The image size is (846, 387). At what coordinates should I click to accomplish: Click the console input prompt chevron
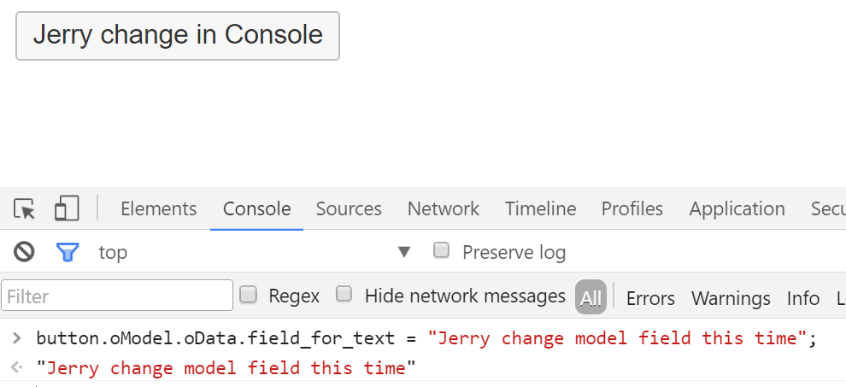tap(17, 338)
